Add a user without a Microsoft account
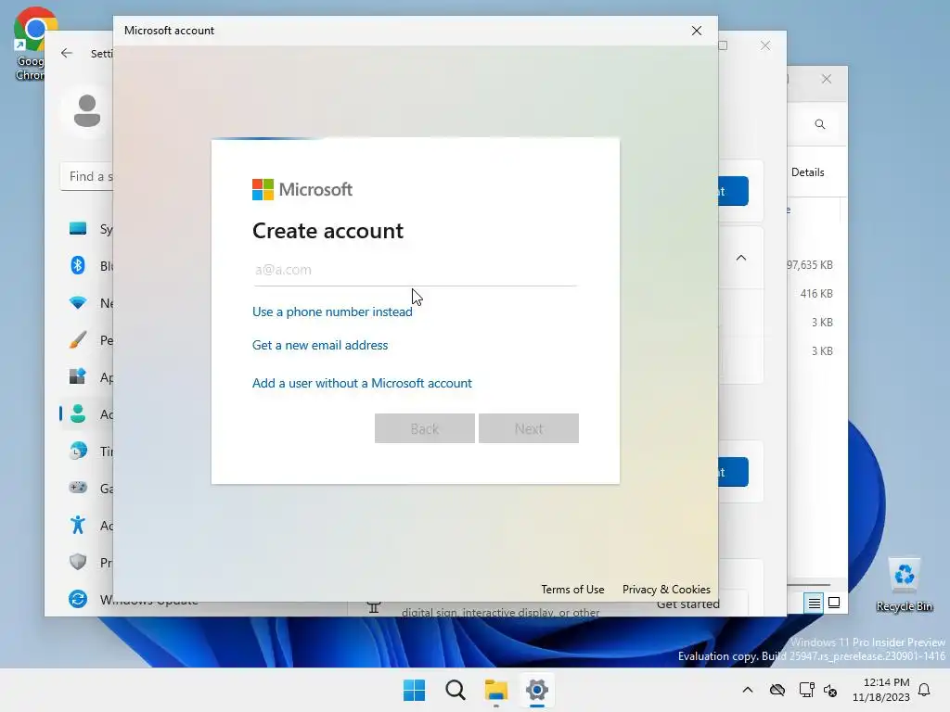Viewport: 950px width, 712px height. (x=362, y=383)
